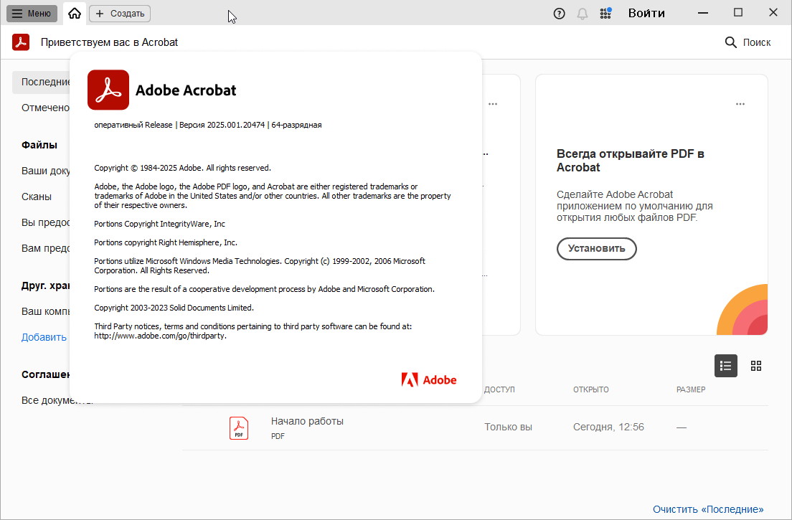Click the PDF file icon for Начало работы
The image size is (792, 520).
pyautogui.click(x=239, y=428)
